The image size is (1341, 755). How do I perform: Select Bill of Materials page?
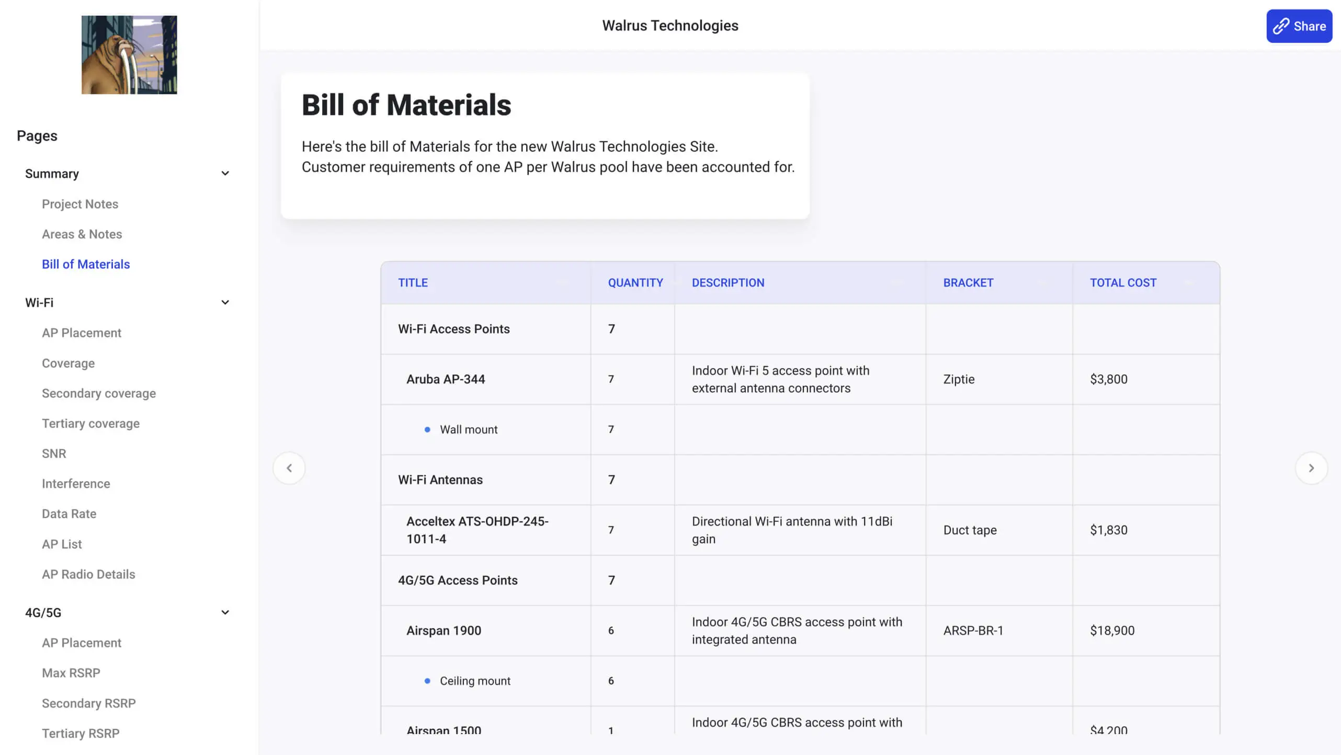tap(86, 264)
